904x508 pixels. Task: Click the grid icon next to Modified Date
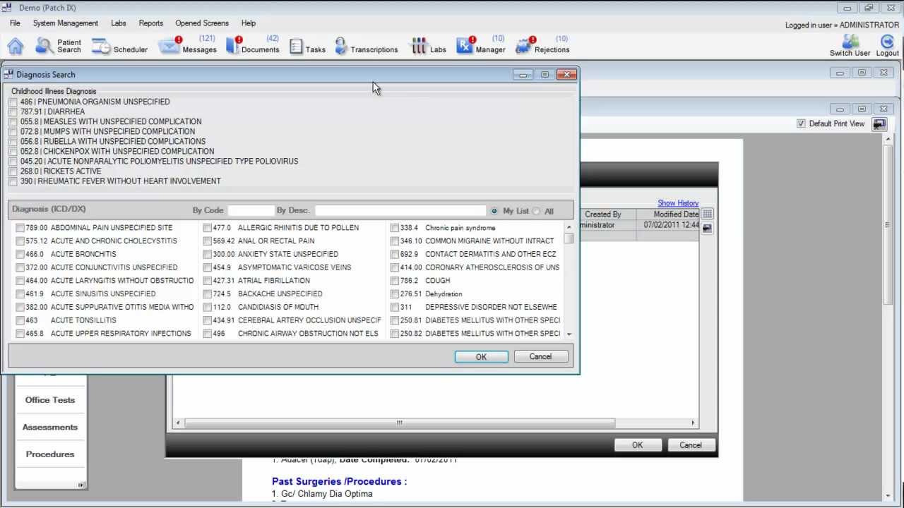tap(707, 214)
